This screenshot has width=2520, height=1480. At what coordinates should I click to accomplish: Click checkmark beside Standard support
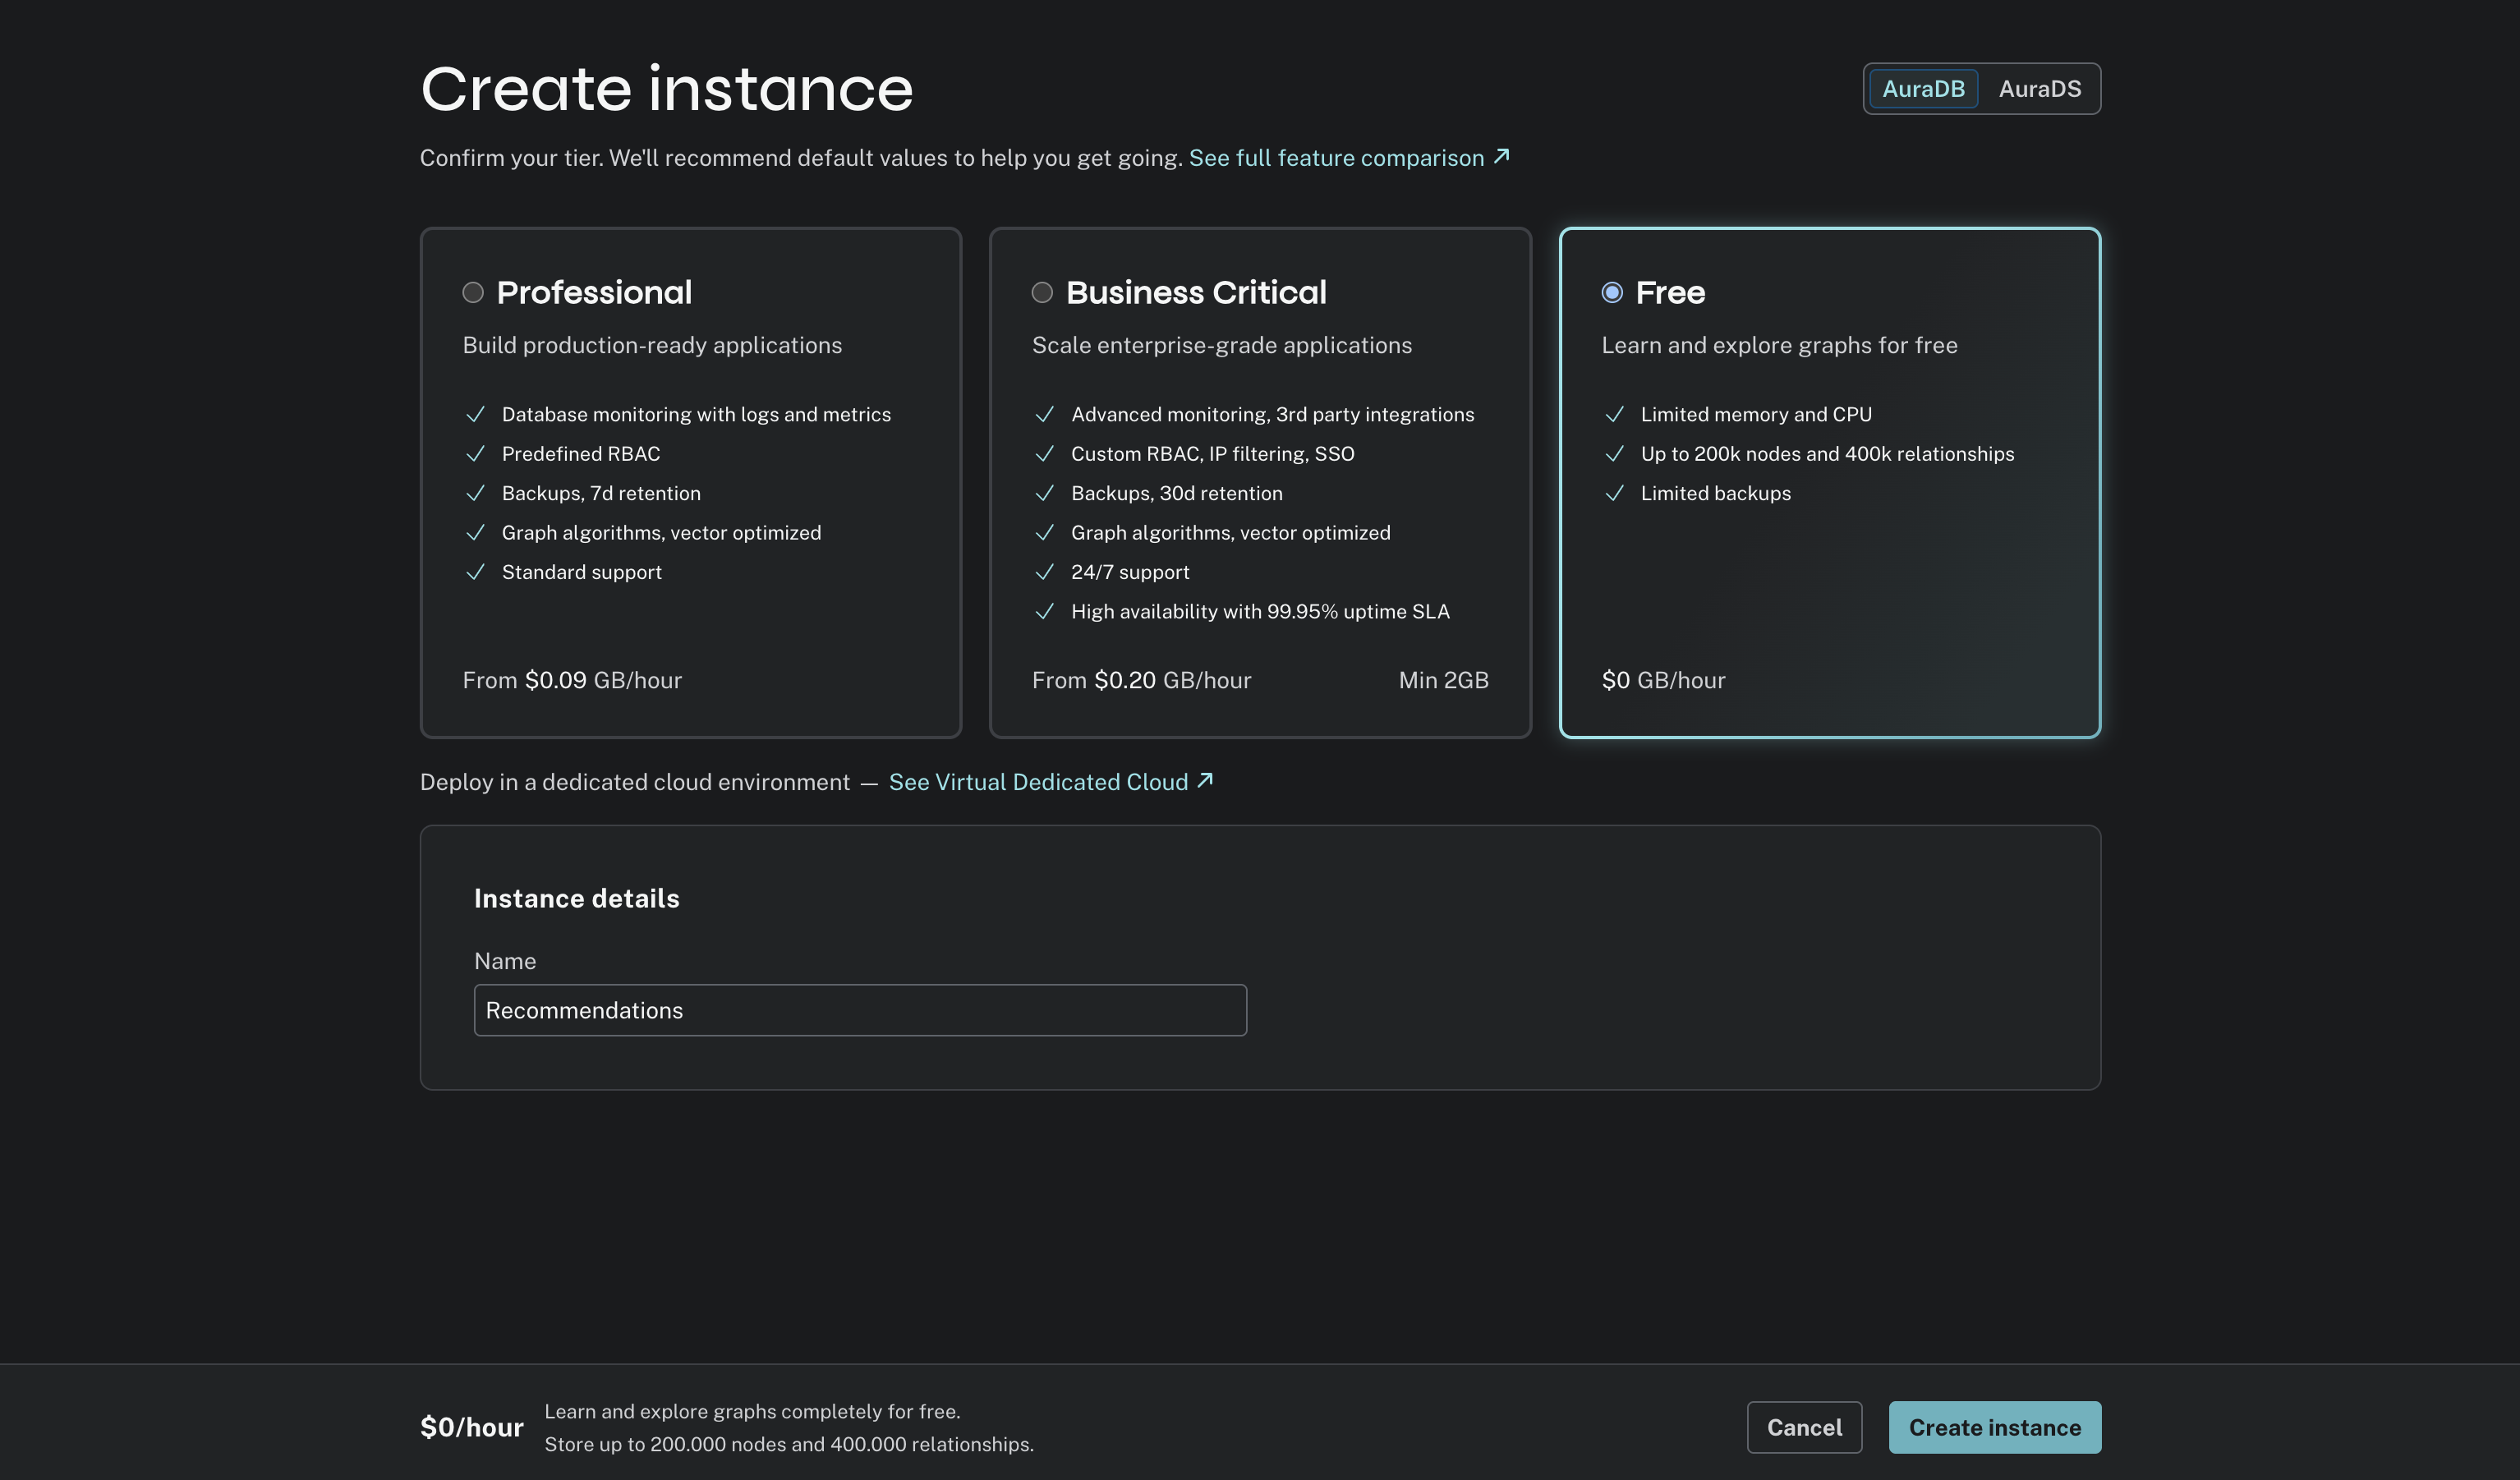click(x=476, y=572)
